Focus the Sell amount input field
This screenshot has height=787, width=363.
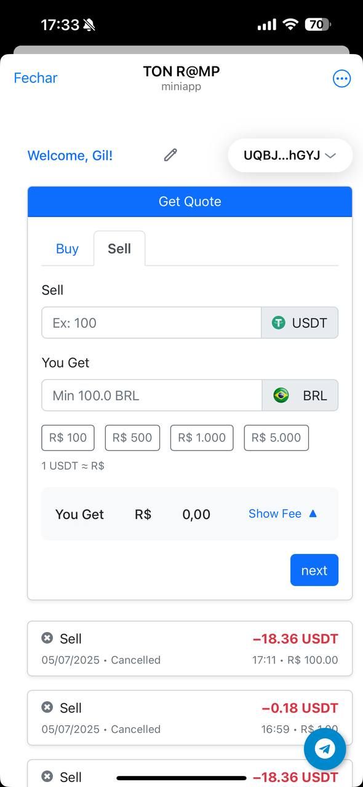coord(151,323)
